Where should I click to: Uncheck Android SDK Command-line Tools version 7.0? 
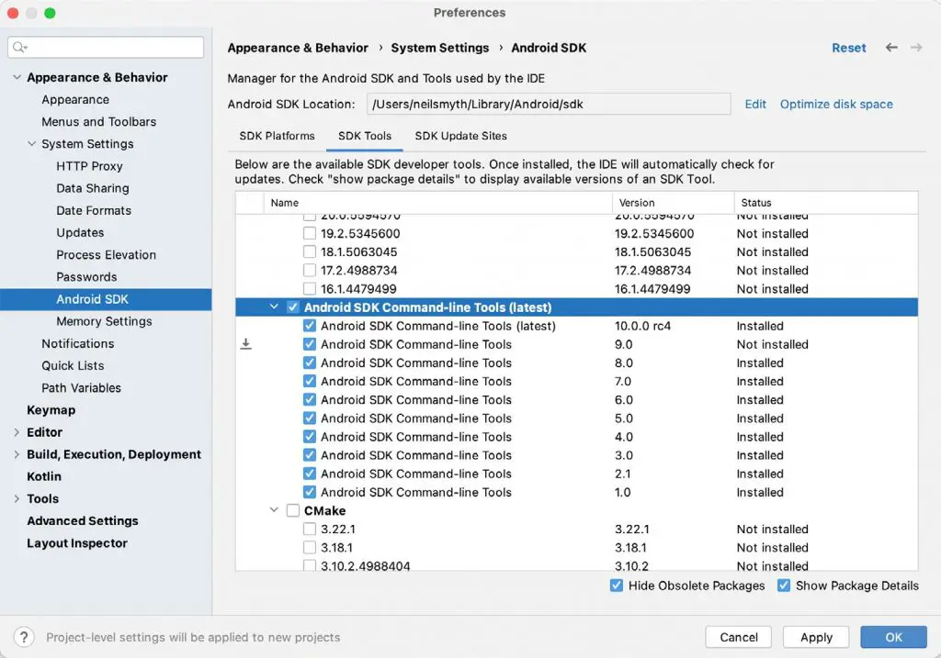(x=310, y=381)
